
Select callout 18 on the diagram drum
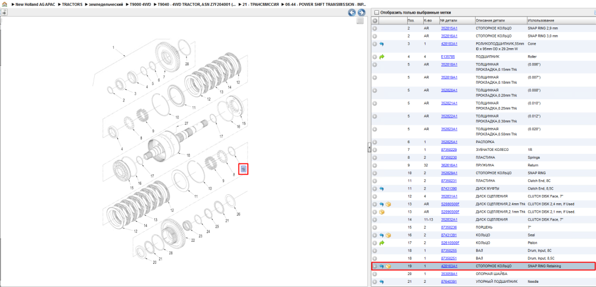coord(188,155)
